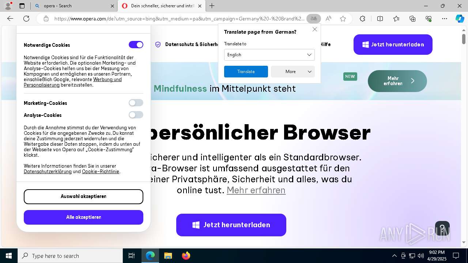View site information lock icon

point(46,19)
